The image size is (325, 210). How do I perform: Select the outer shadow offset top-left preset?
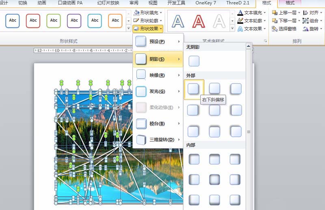236,132
